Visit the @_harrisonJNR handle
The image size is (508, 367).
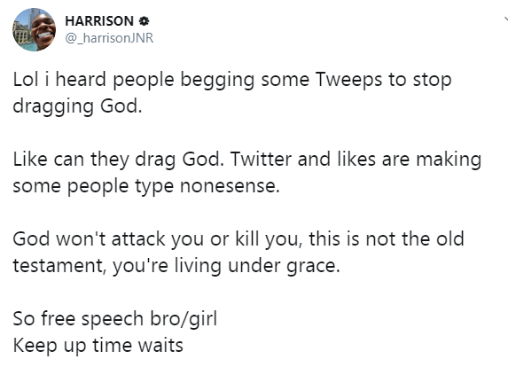point(109,38)
